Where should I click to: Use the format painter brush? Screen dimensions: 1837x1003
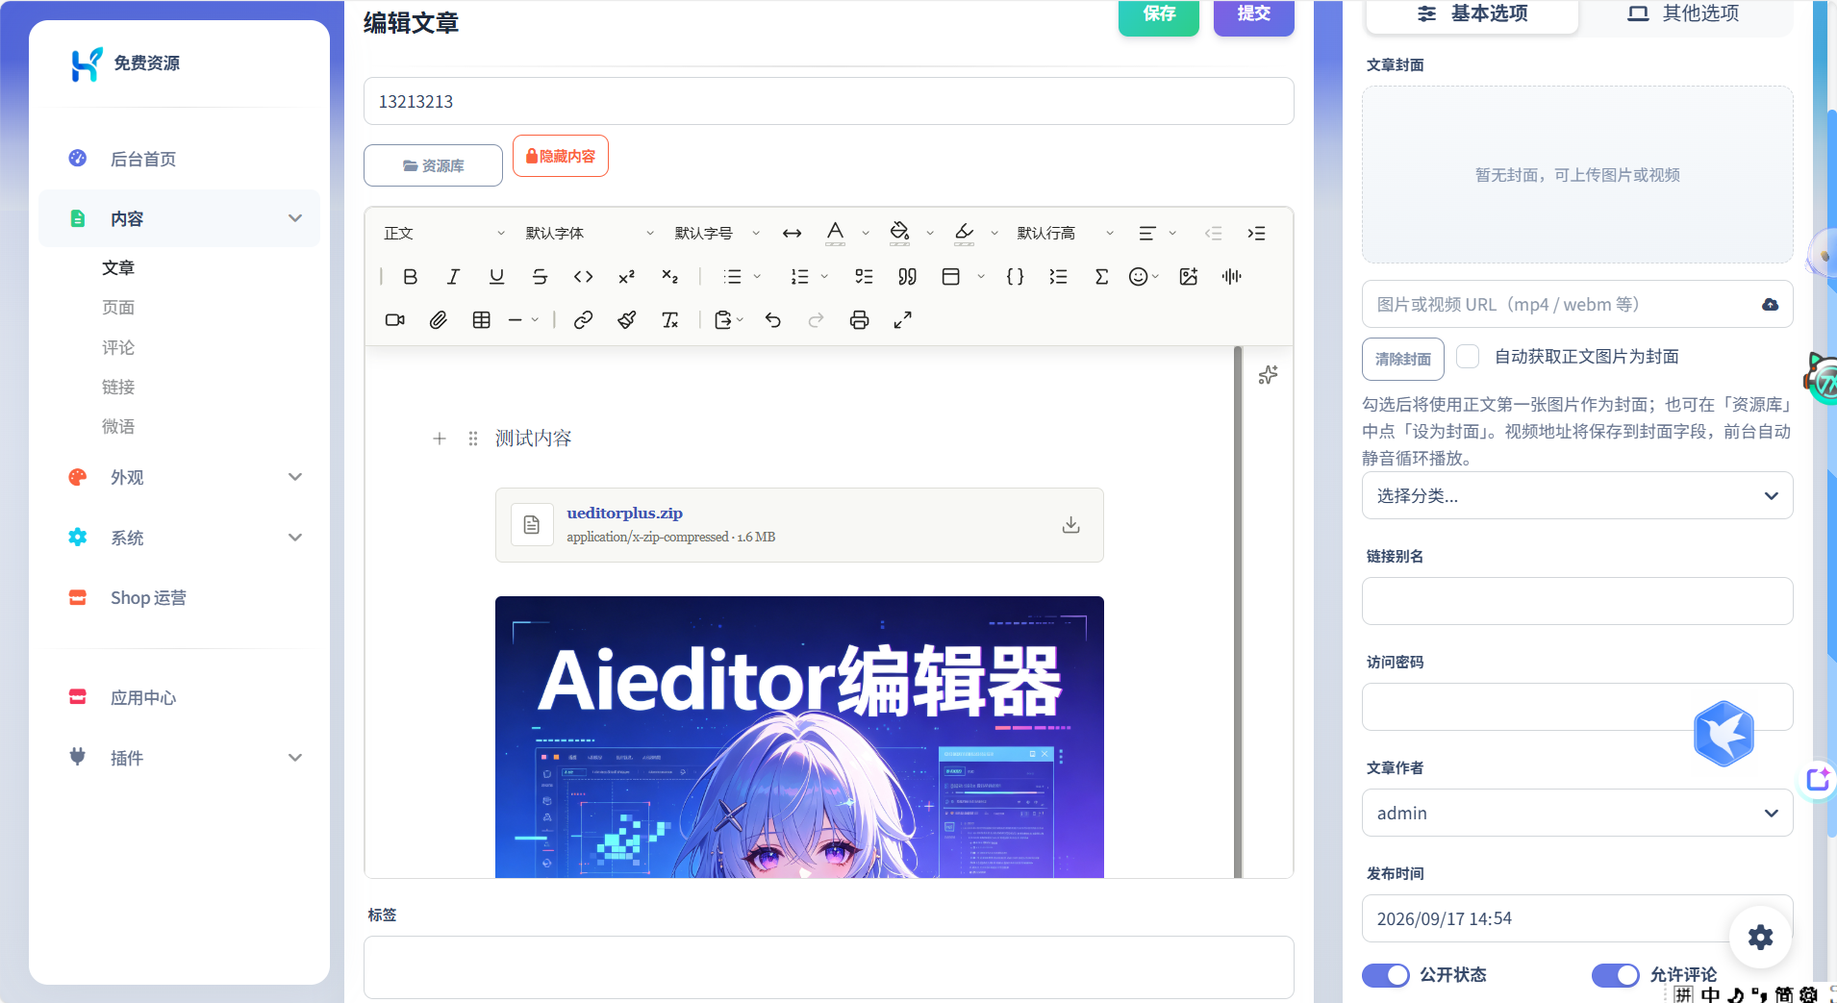[626, 320]
